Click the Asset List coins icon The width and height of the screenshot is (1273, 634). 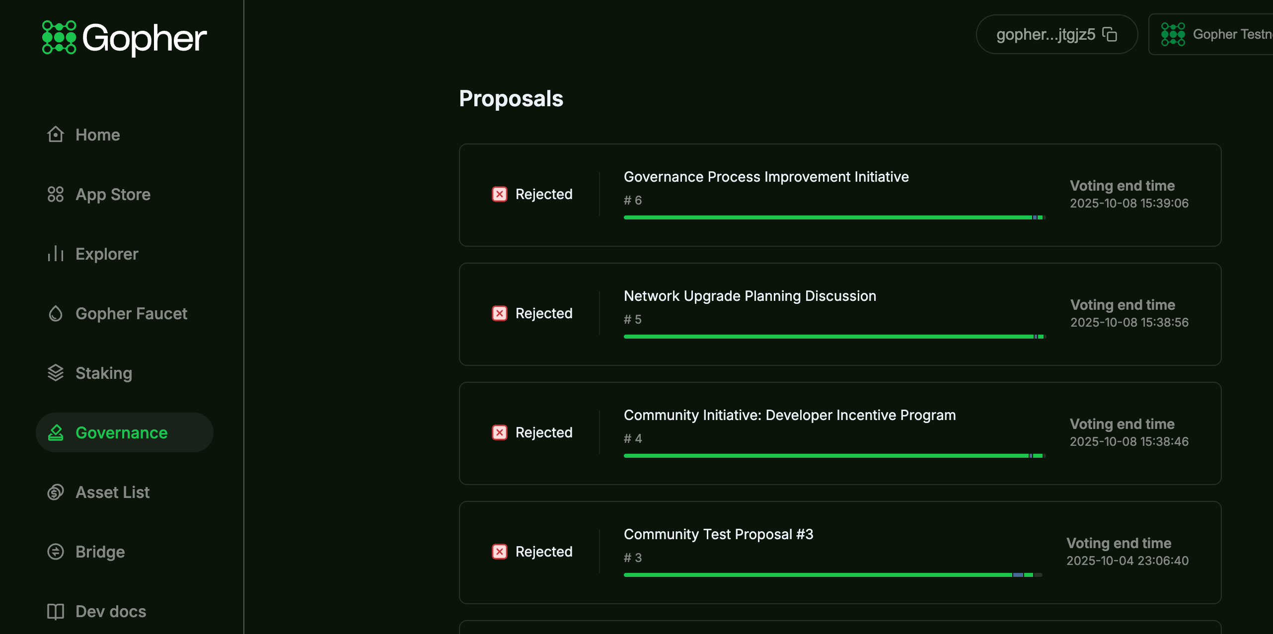56,492
